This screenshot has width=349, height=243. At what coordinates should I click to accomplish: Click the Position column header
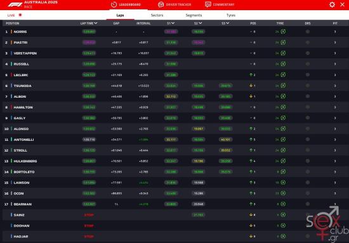[13, 23]
